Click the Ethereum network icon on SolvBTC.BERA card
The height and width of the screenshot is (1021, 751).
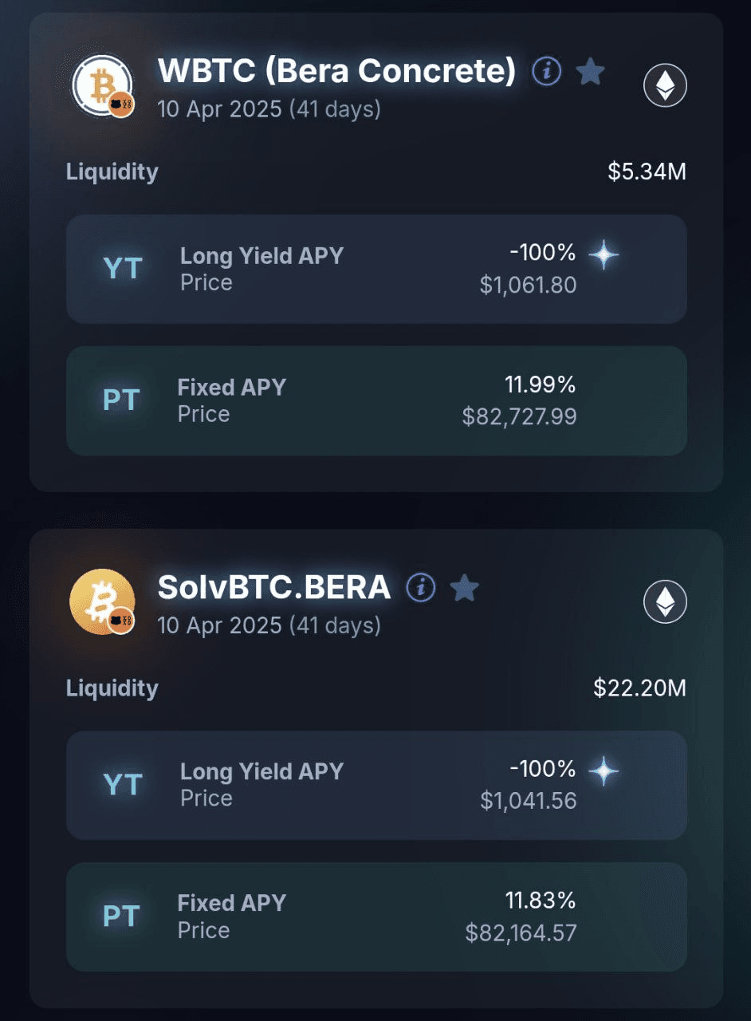665,602
